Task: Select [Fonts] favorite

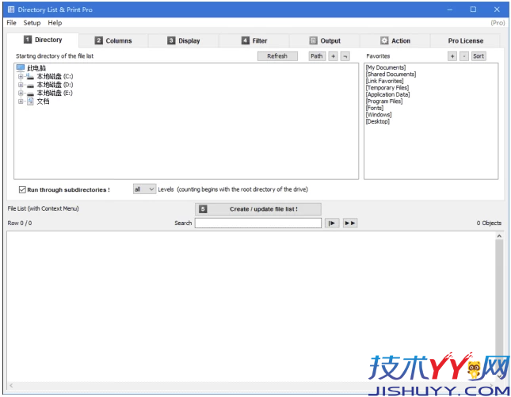Action: [x=375, y=108]
